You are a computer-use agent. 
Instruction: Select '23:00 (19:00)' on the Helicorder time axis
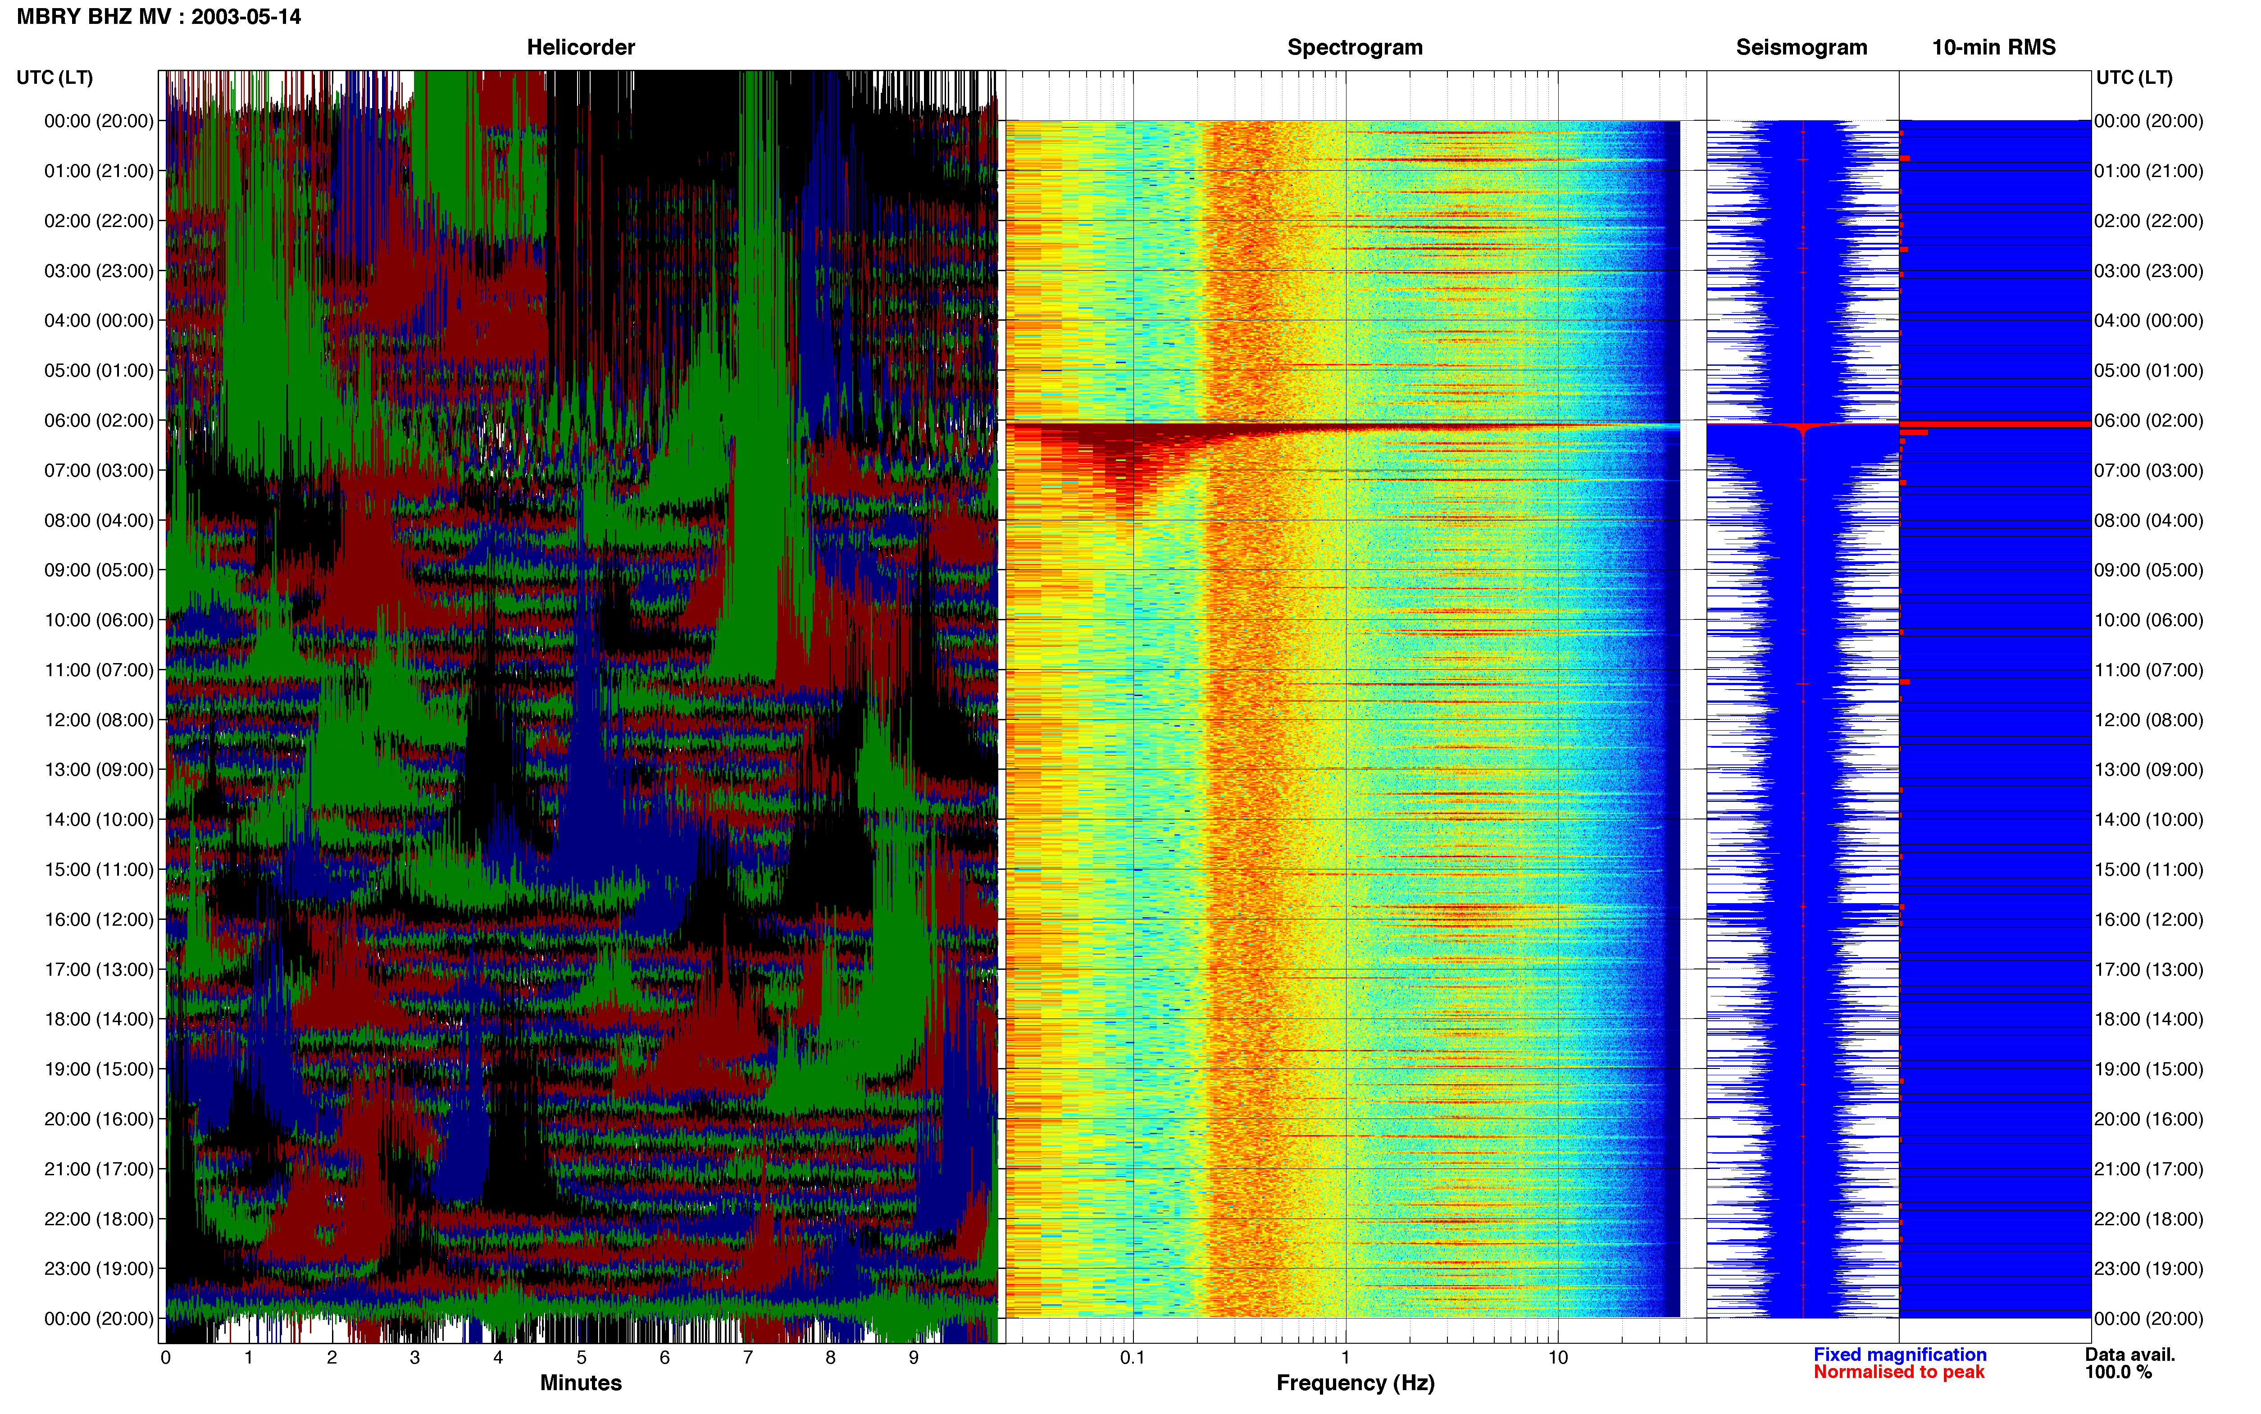(x=99, y=1269)
